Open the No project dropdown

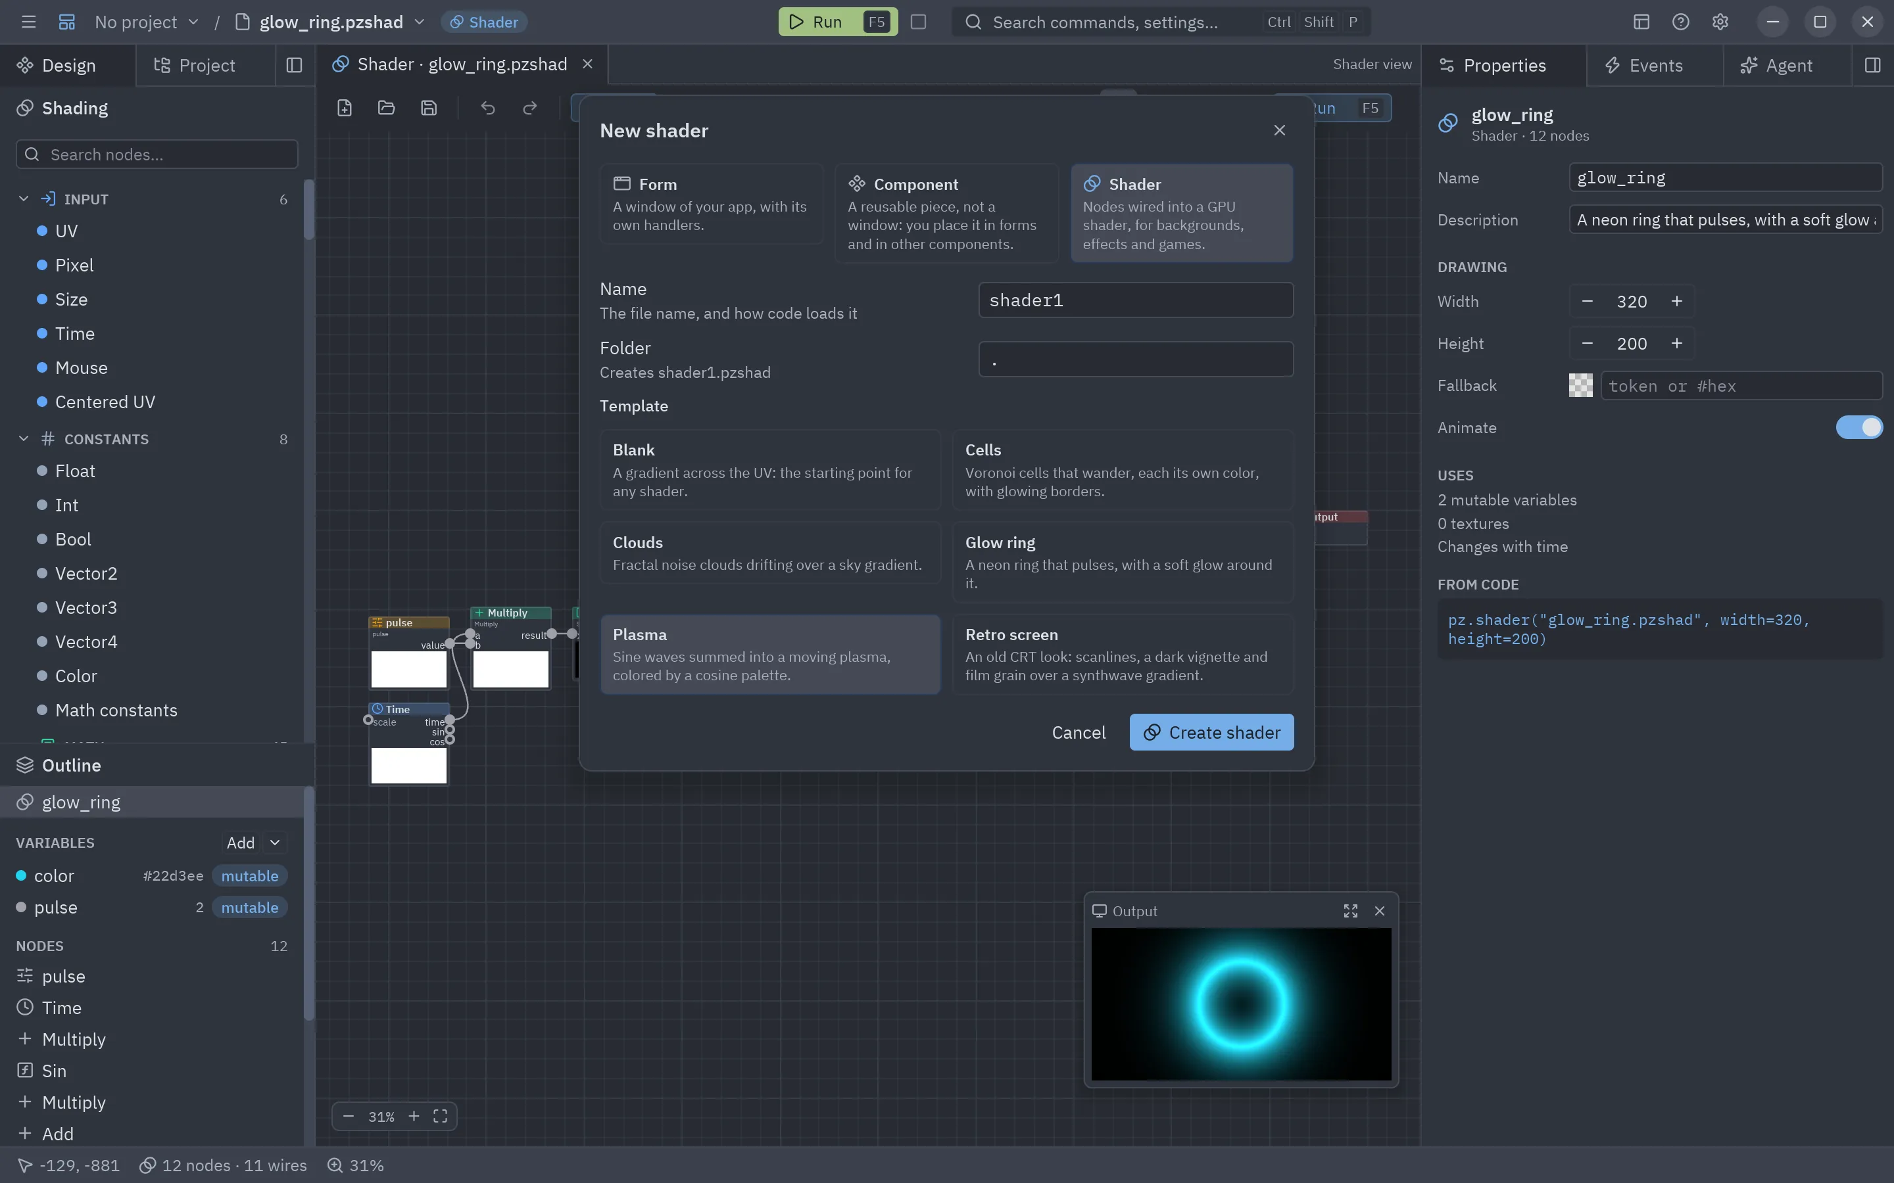click(x=147, y=22)
